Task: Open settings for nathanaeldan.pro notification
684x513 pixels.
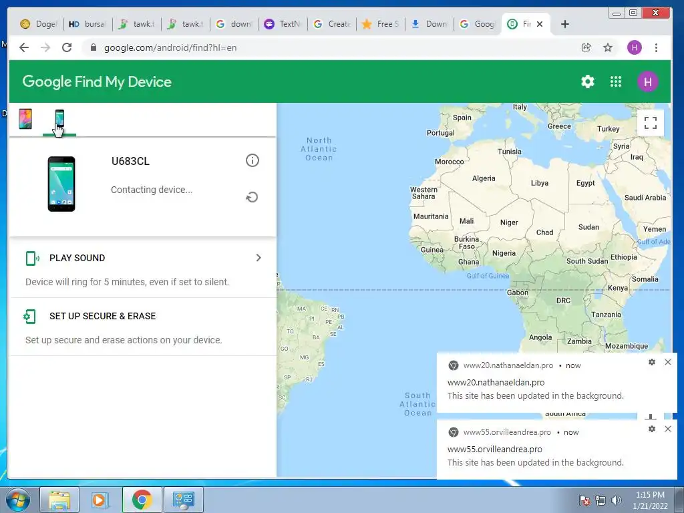Action: (652, 362)
